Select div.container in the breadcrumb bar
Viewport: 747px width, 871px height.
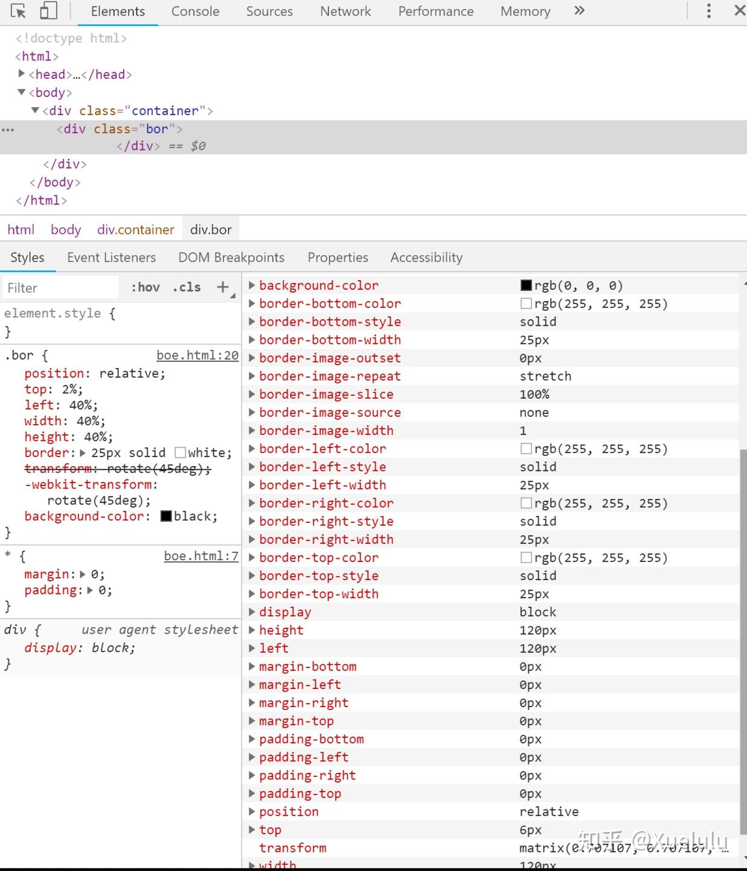[135, 229]
